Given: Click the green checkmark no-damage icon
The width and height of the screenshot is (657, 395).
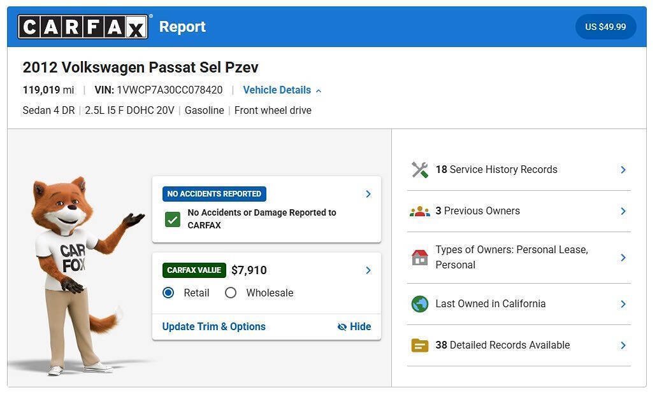Looking at the screenshot, I should coord(173,219).
